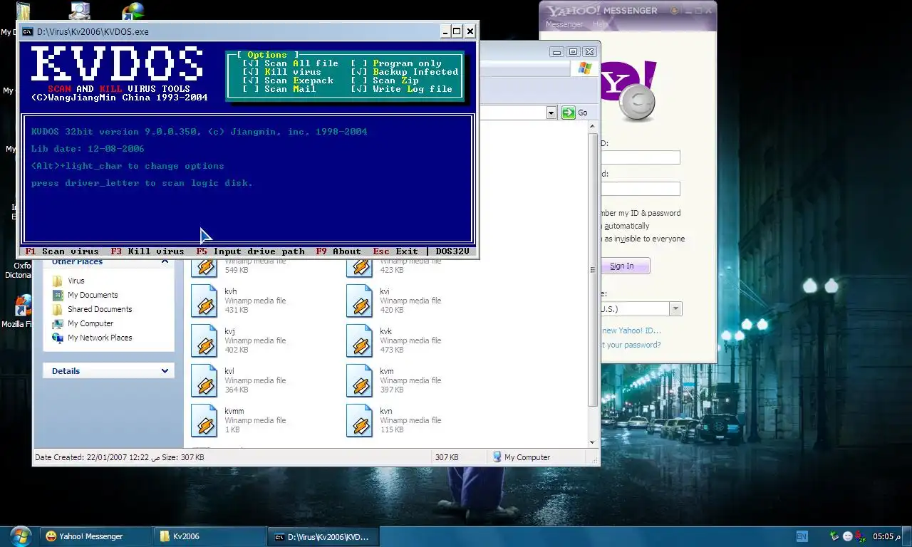The image size is (912, 547).
Task: Click the Shared Documents folder icon
Action: tap(58, 309)
